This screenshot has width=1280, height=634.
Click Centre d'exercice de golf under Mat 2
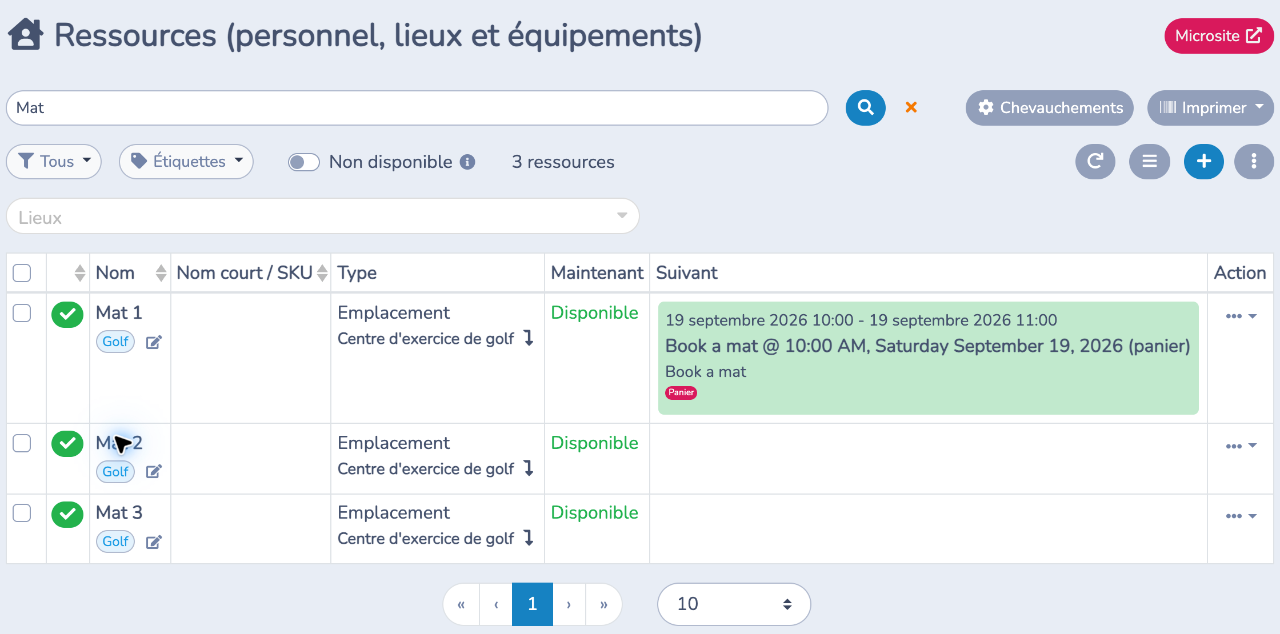[426, 469]
